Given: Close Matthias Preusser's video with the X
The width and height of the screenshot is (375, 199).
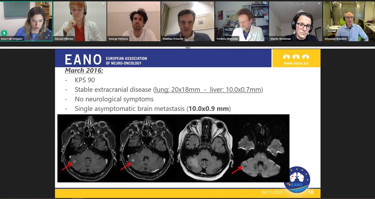Looking at the screenshot, I should 211,4.
